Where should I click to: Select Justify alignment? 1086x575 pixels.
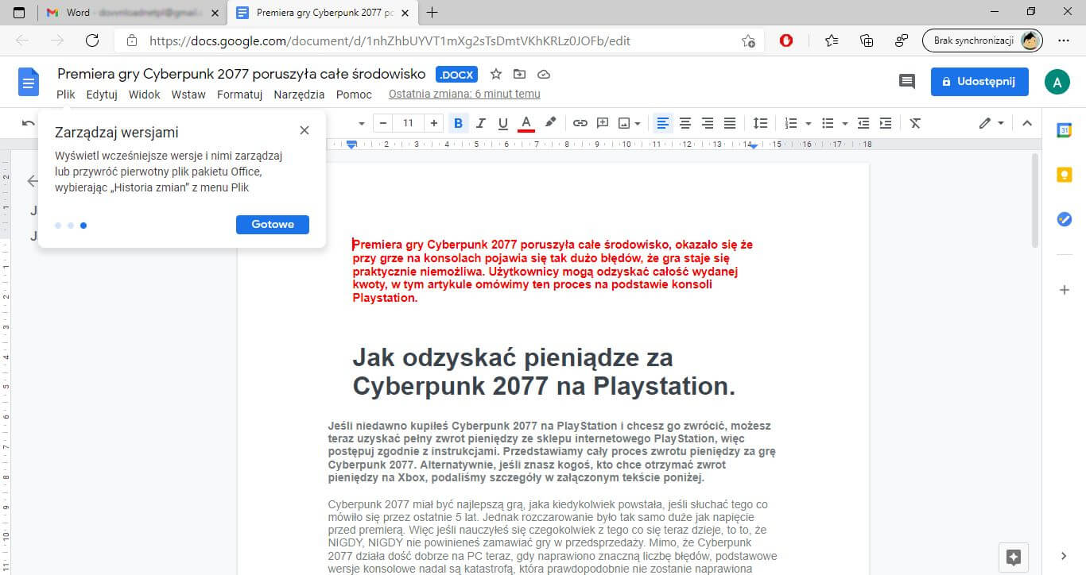729,123
